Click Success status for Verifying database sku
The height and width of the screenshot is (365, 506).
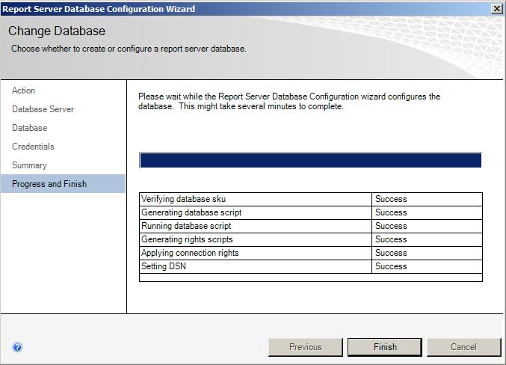[x=391, y=199]
